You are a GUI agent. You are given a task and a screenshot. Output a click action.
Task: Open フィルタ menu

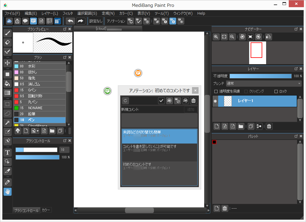(68, 13)
